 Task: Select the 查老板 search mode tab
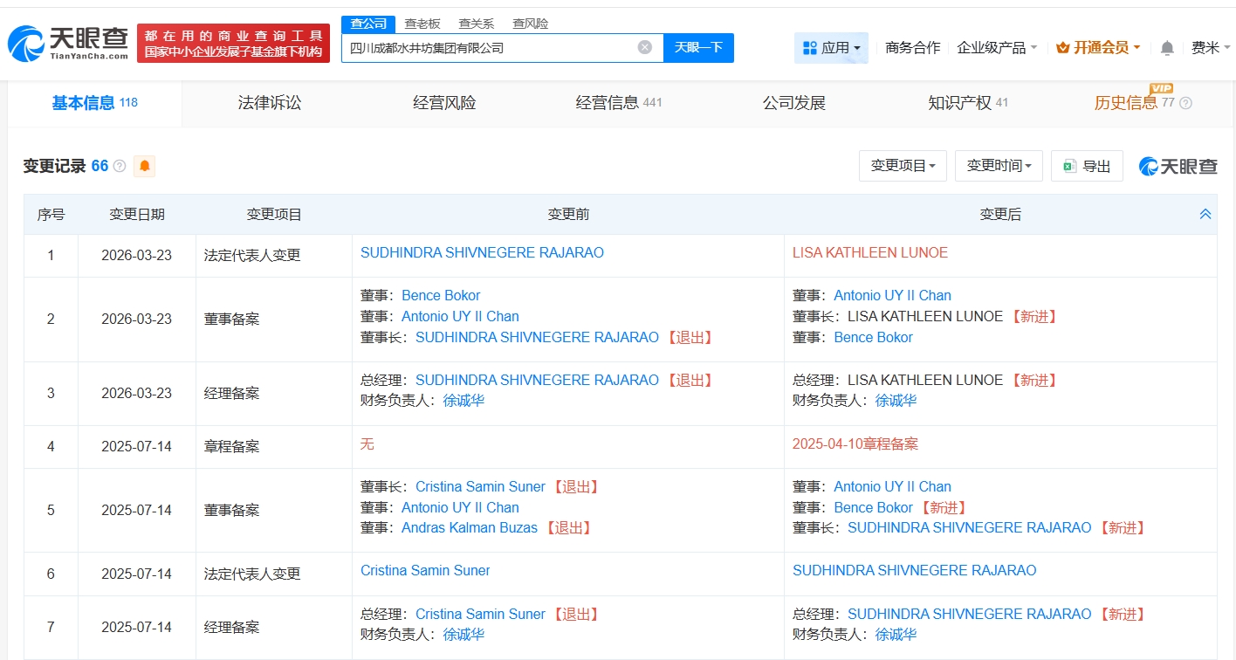(422, 24)
